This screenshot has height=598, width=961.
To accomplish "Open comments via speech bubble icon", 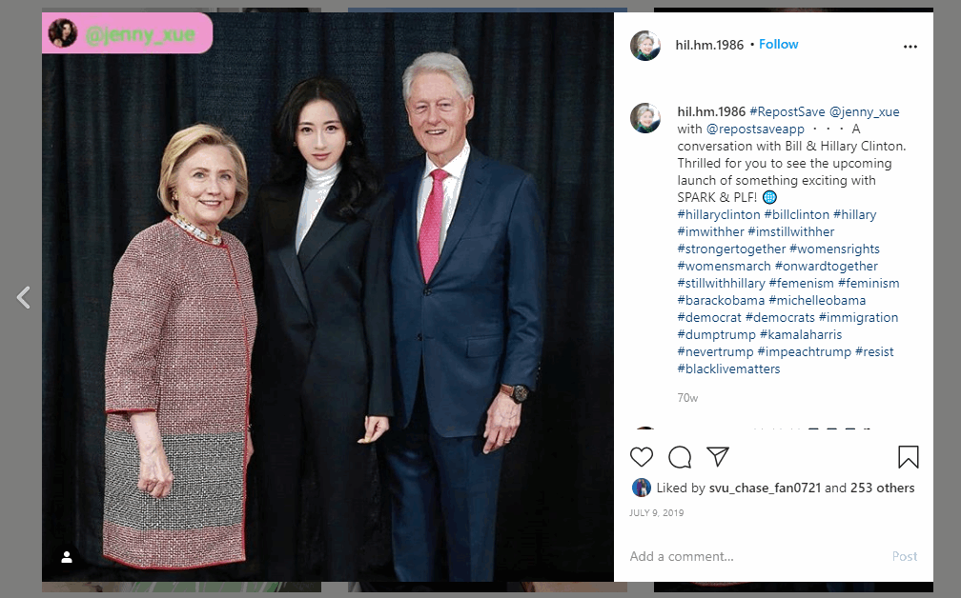I will [x=680, y=457].
